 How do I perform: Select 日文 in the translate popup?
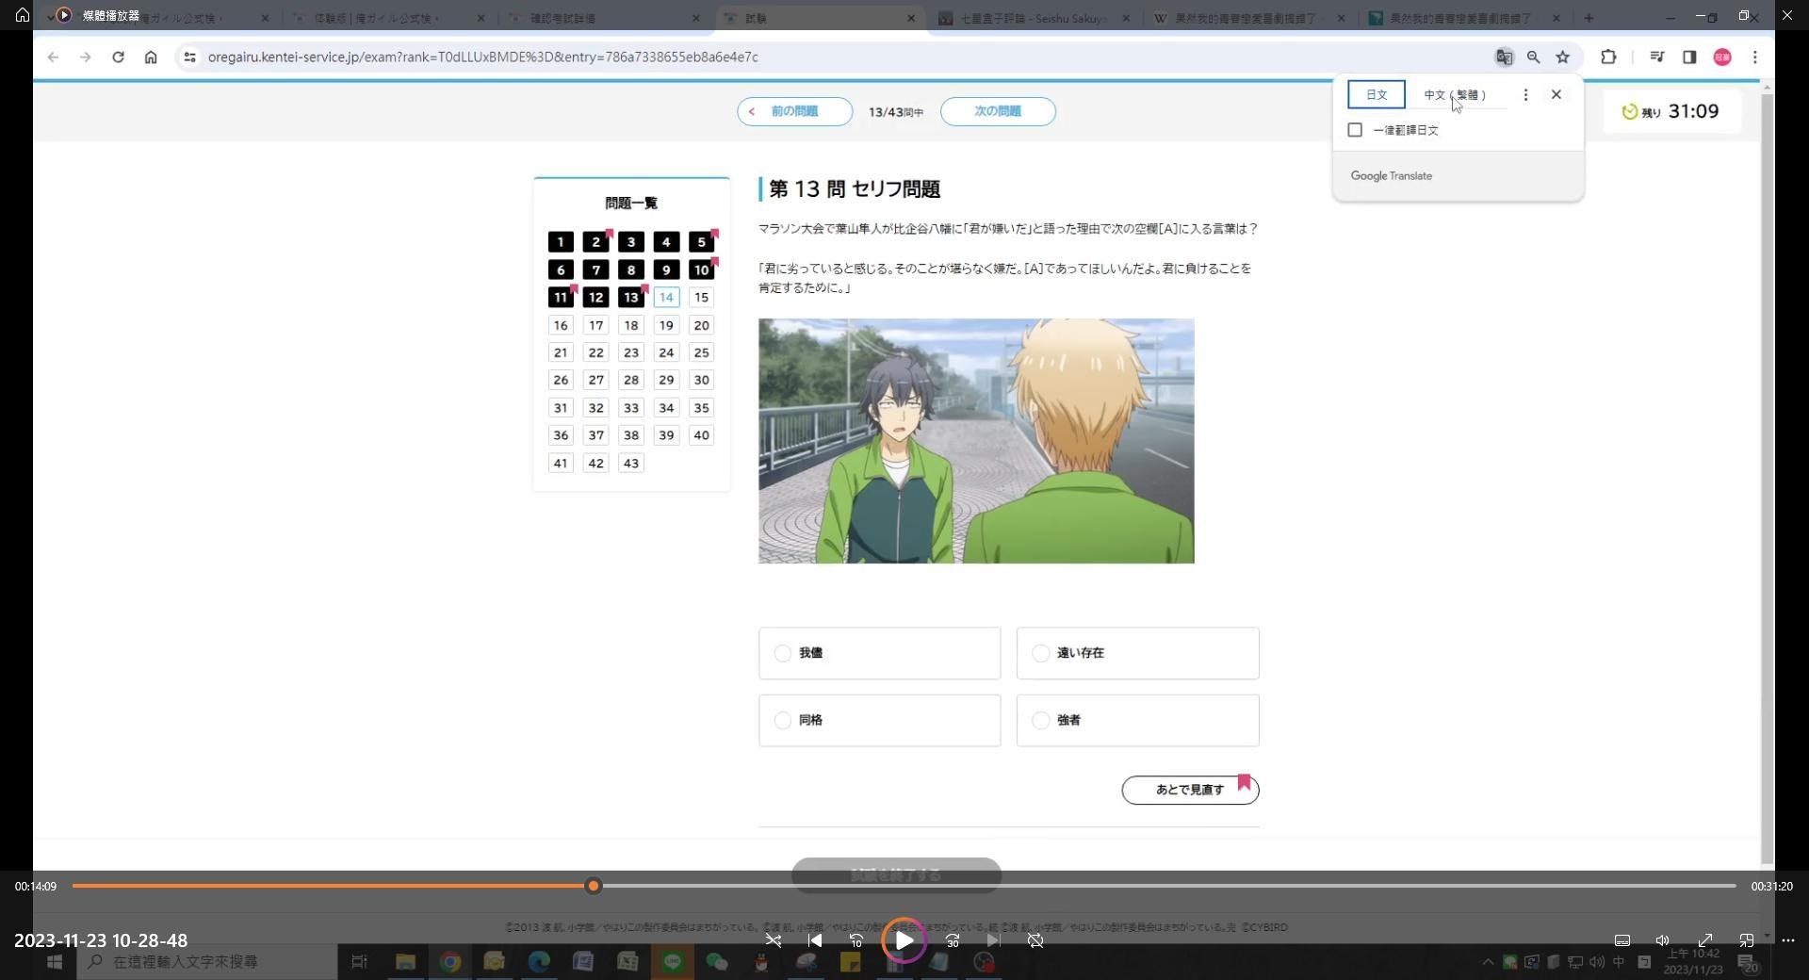[x=1376, y=94]
